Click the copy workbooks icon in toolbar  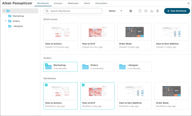pyautogui.click(x=140, y=11)
